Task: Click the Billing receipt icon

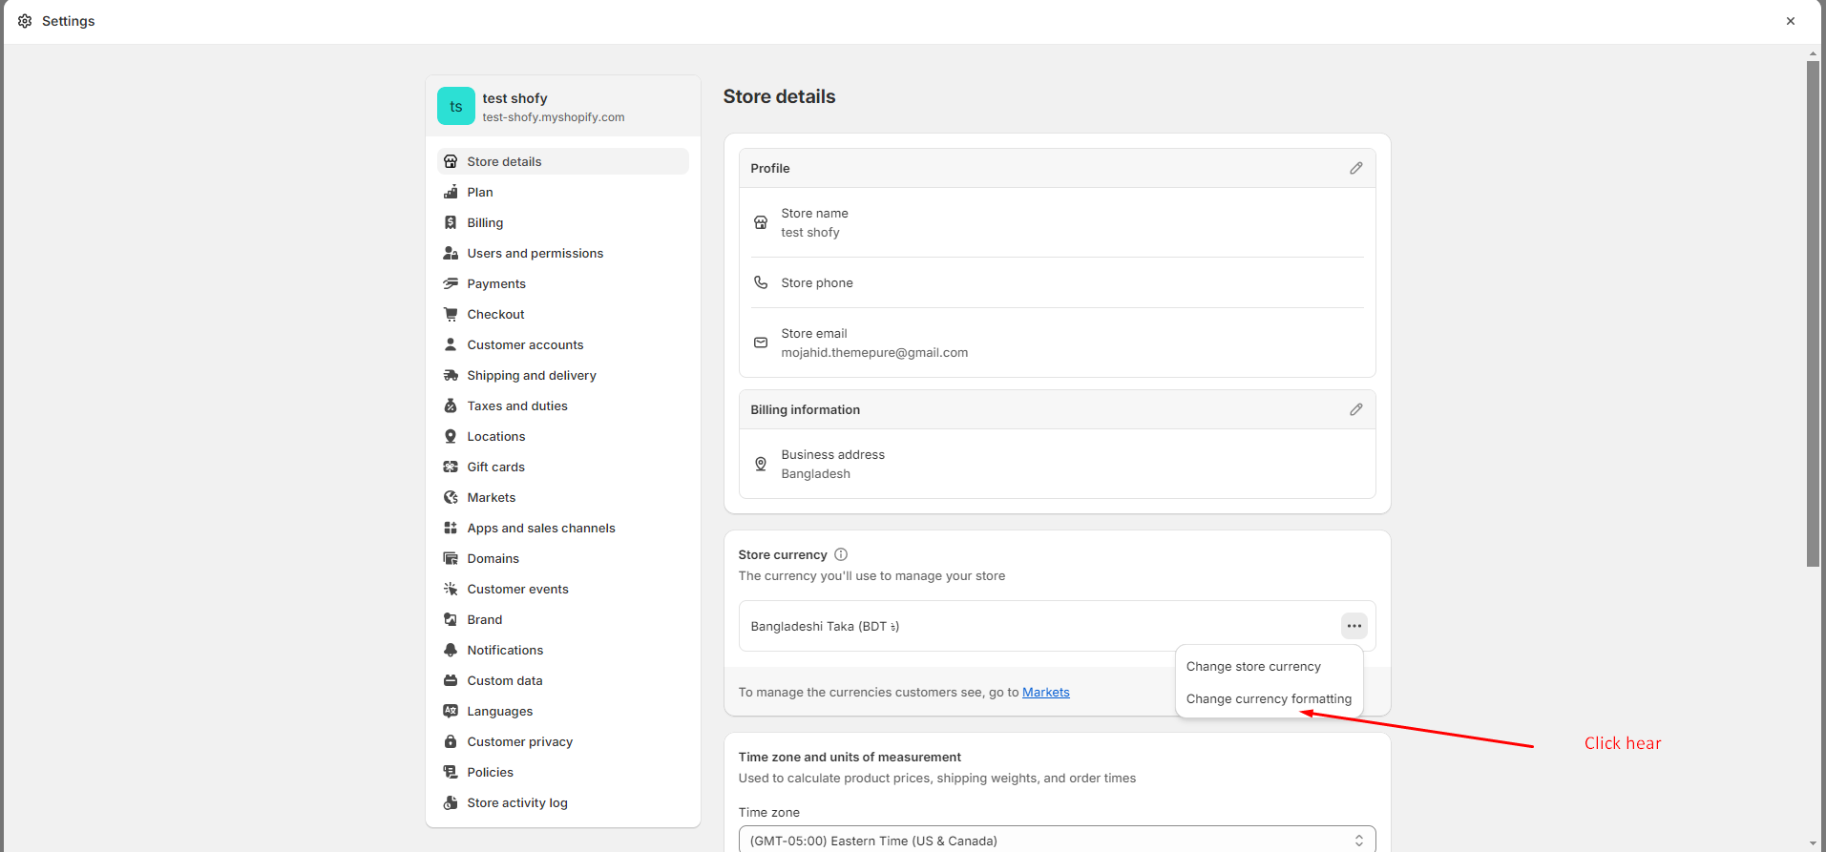Action: tap(451, 222)
